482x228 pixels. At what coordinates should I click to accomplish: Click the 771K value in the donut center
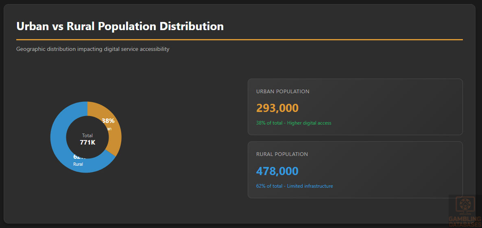tap(87, 142)
